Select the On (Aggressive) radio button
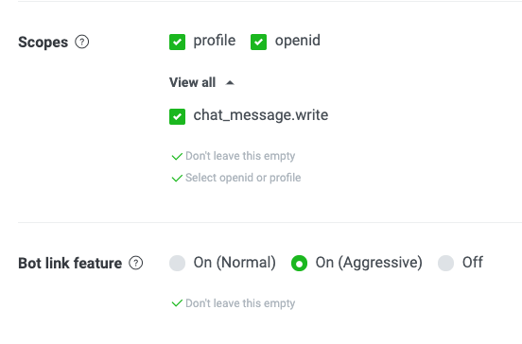 tap(299, 263)
